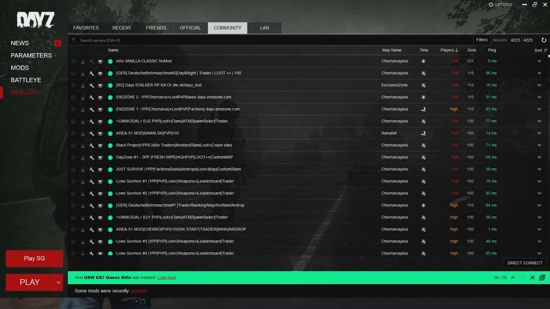
Task: Dismiss all notifications with stacked-X icon
Action: pos(542,278)
